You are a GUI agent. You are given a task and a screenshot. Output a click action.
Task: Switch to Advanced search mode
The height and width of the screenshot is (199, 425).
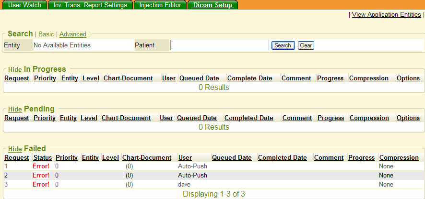tap(73, 34)
